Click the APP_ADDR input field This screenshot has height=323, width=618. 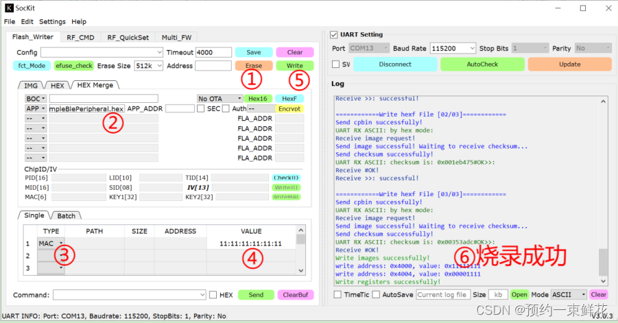click(x=180, y=108)
